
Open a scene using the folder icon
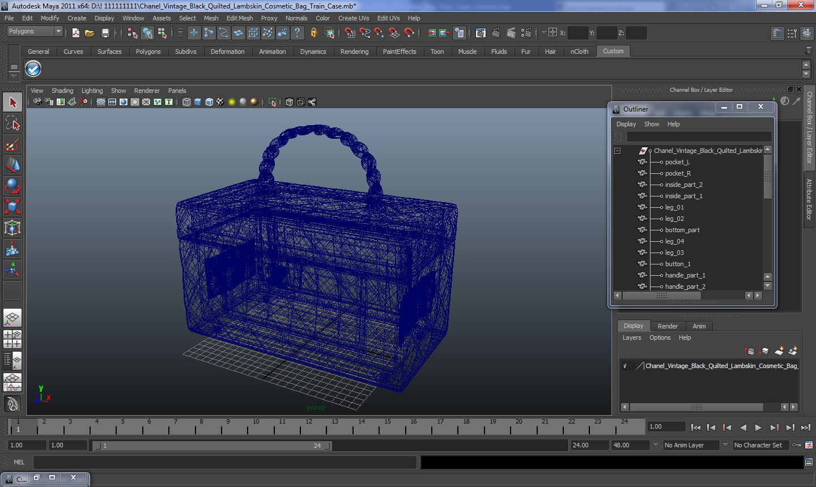(x=90, y=33)
